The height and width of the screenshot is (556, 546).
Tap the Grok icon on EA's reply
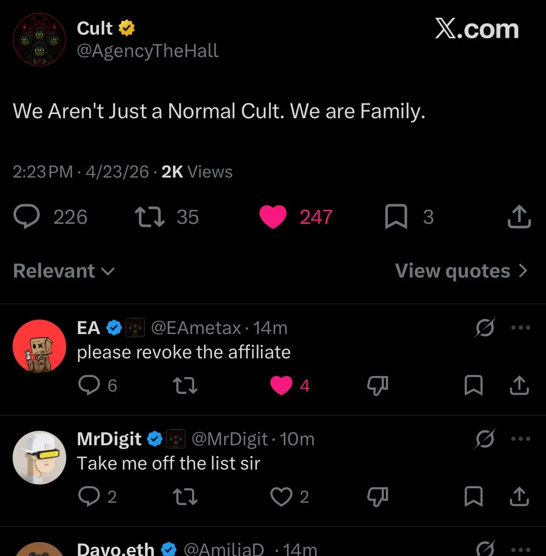pos(485,327)
